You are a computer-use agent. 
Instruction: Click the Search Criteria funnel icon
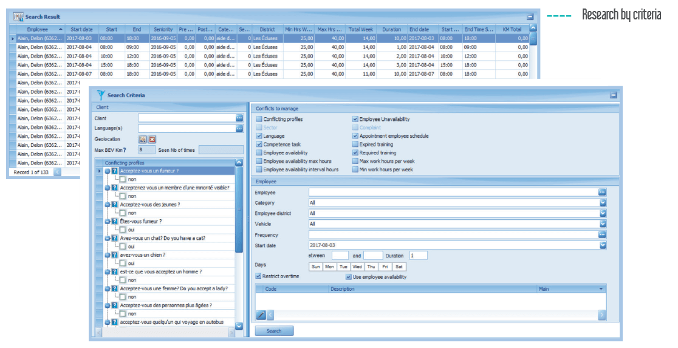pyautogui.click(x=101, y=95)
